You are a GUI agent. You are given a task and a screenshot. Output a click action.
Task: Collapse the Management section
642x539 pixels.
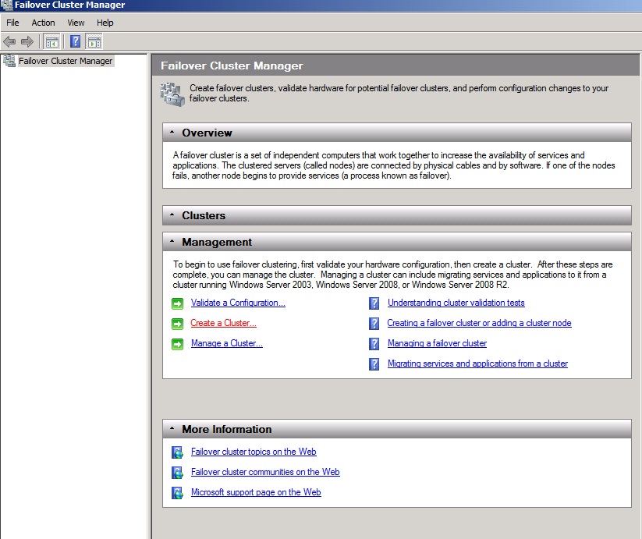point(172,241)
